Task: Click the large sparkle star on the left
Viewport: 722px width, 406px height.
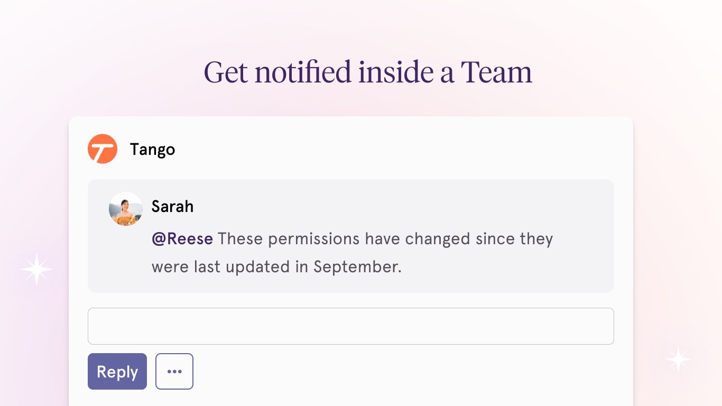Action: (x=36, y=270)
